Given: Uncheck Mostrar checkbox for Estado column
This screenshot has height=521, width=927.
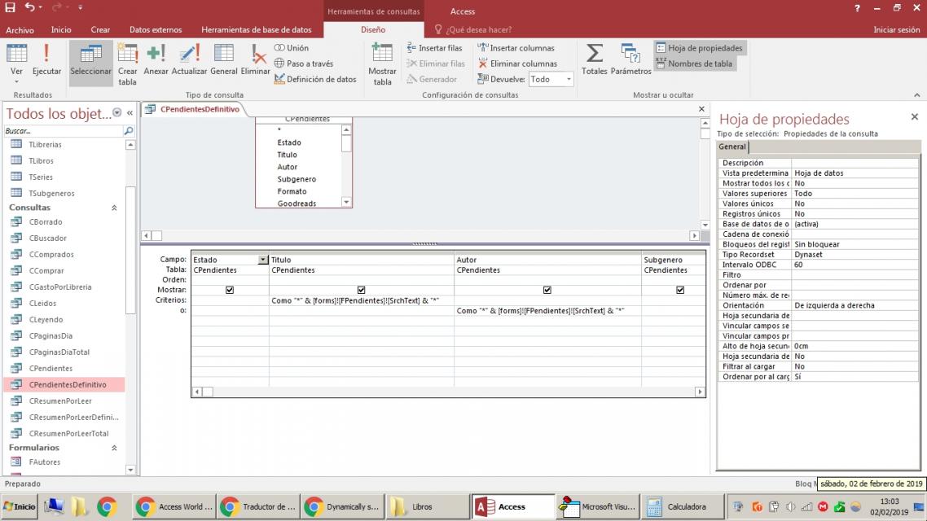Looking at the screenshot, I should point(230,290).
